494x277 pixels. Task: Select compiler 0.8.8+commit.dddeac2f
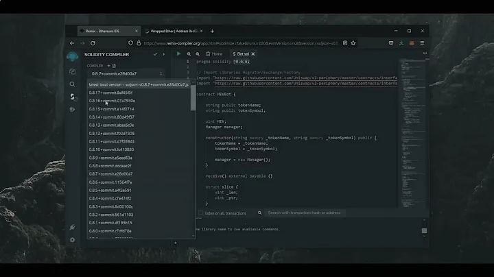[x=139, y=166]
